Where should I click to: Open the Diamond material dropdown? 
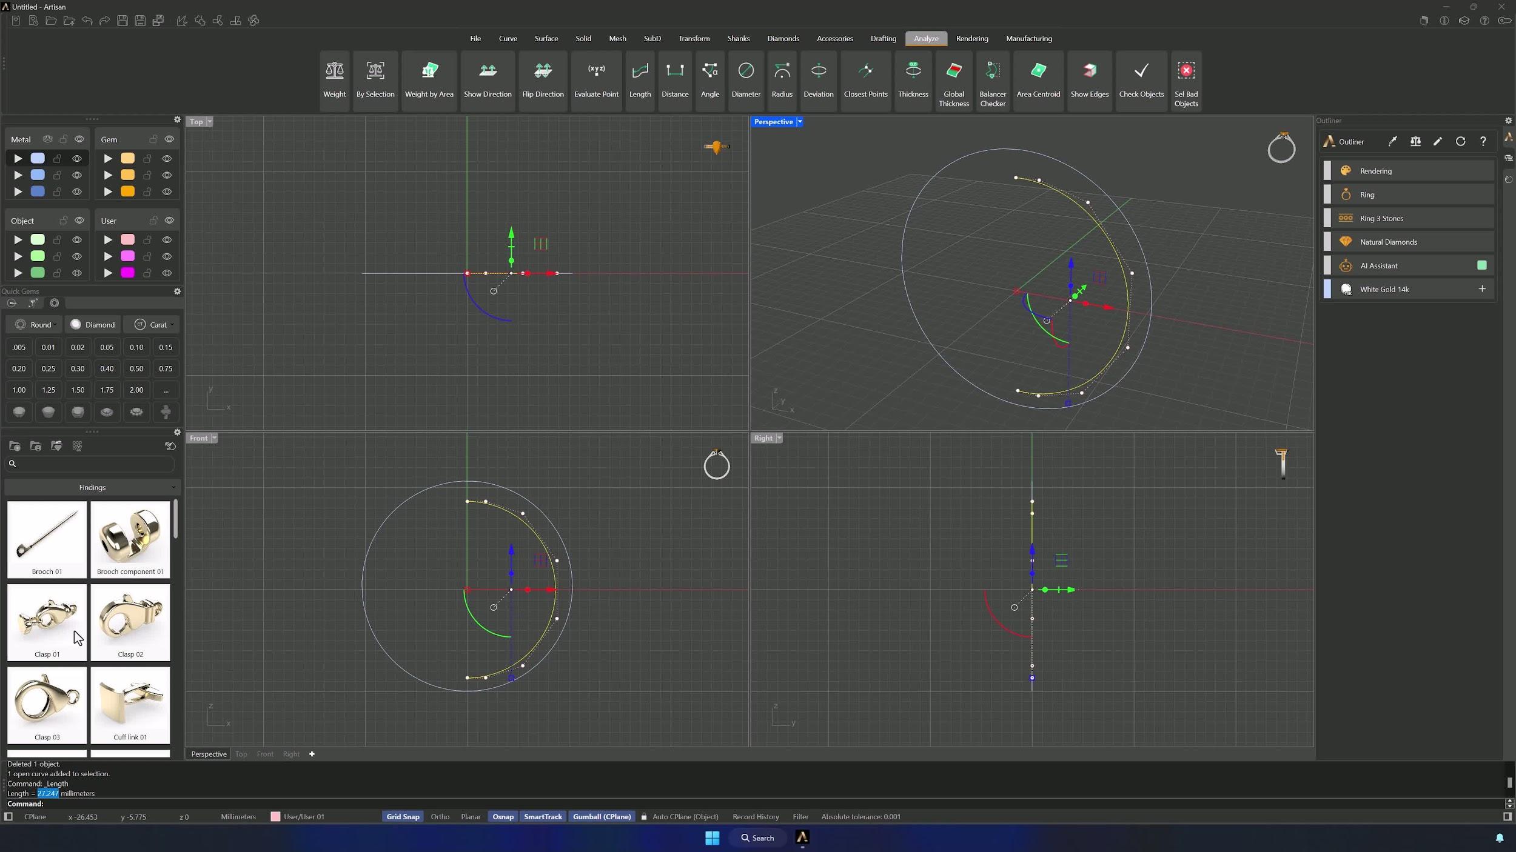click(x=93, y=325)
